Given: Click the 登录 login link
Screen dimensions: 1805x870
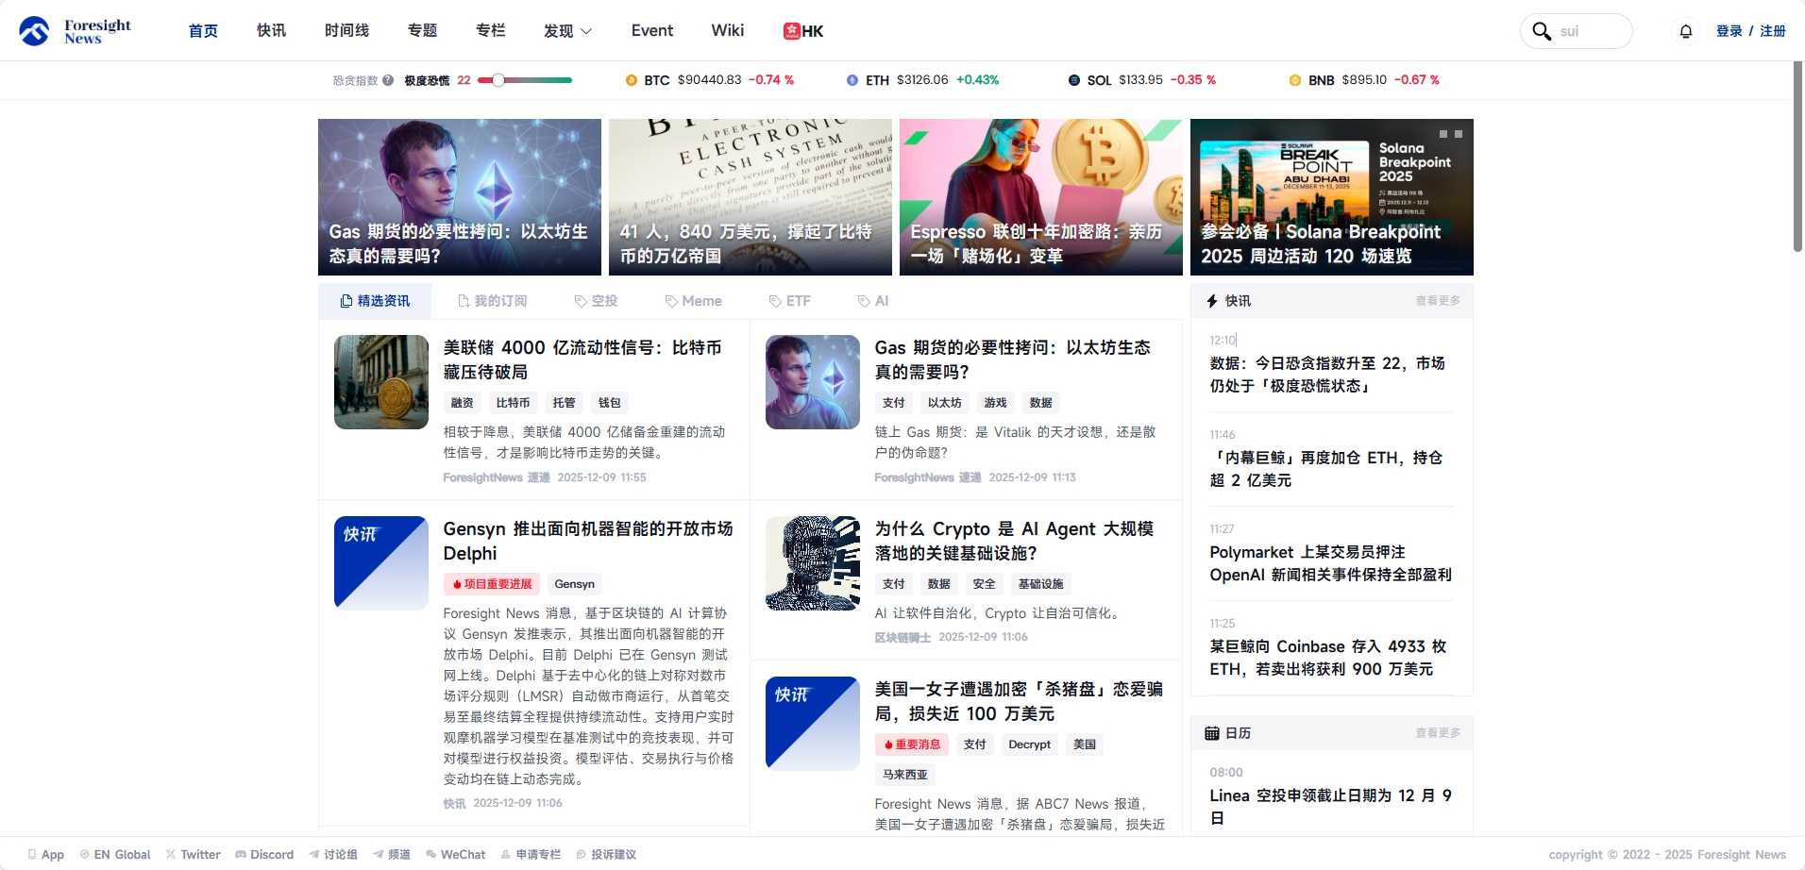Looking at the screenshot, I should (x=1729, y=31).
